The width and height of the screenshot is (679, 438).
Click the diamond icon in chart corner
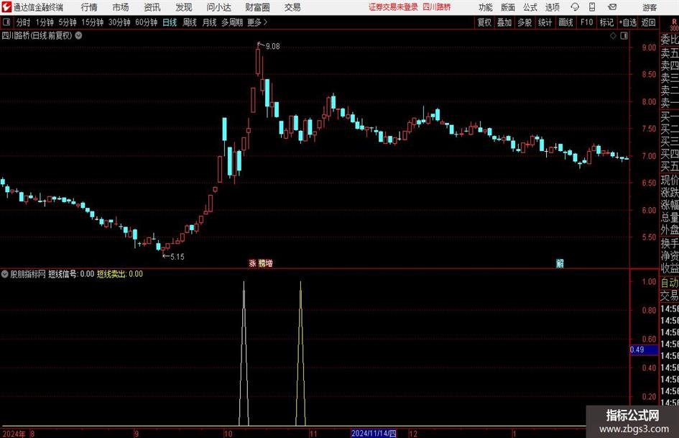pyautogui.click(x=613, y=36)
